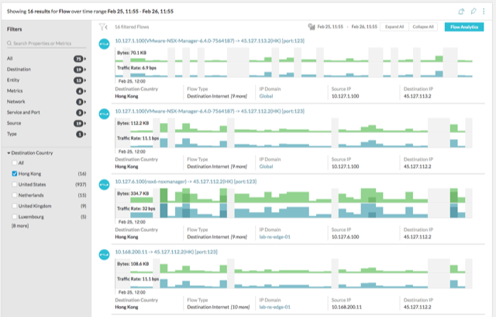Expand the Destination filter category

(85, 70)
